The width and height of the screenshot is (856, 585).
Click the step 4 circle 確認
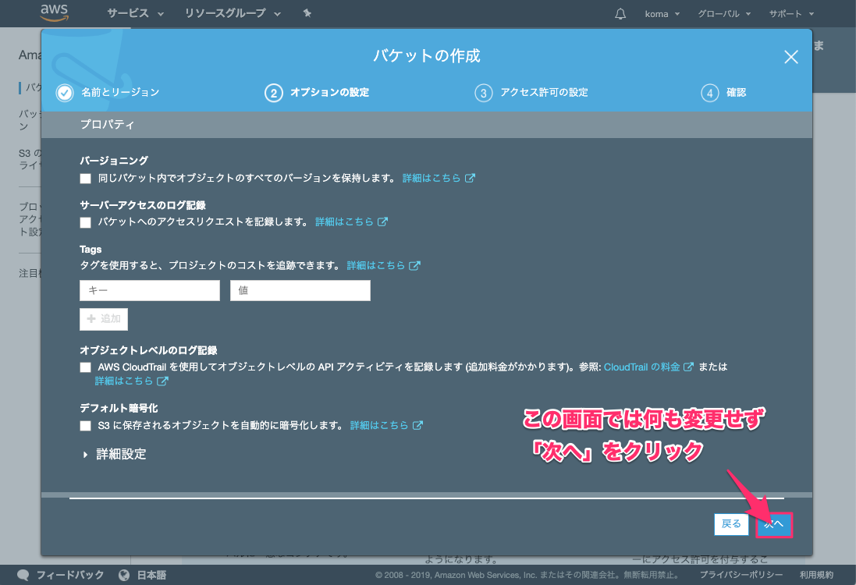pyautogui.click(x=709, y=93)
